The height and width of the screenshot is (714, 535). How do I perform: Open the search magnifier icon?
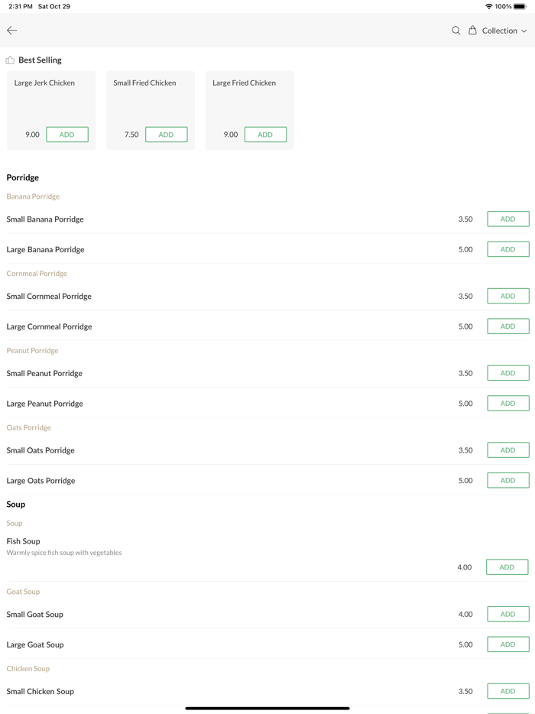(456, 31)
